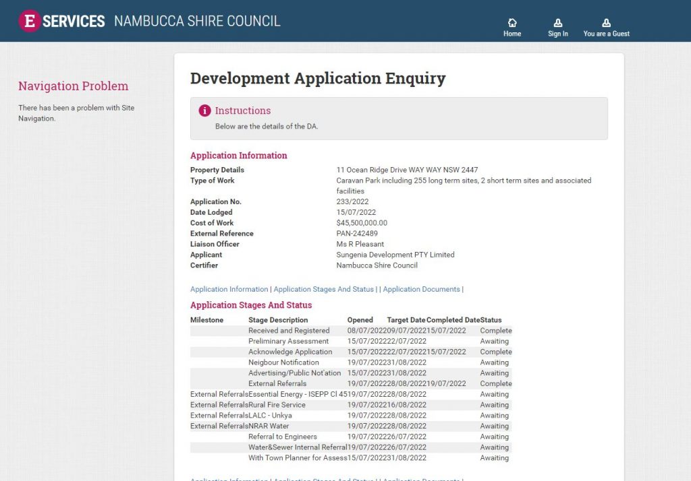The image size is (691, 481).
Task: Select the External Reference label
Action: [221, 233]
